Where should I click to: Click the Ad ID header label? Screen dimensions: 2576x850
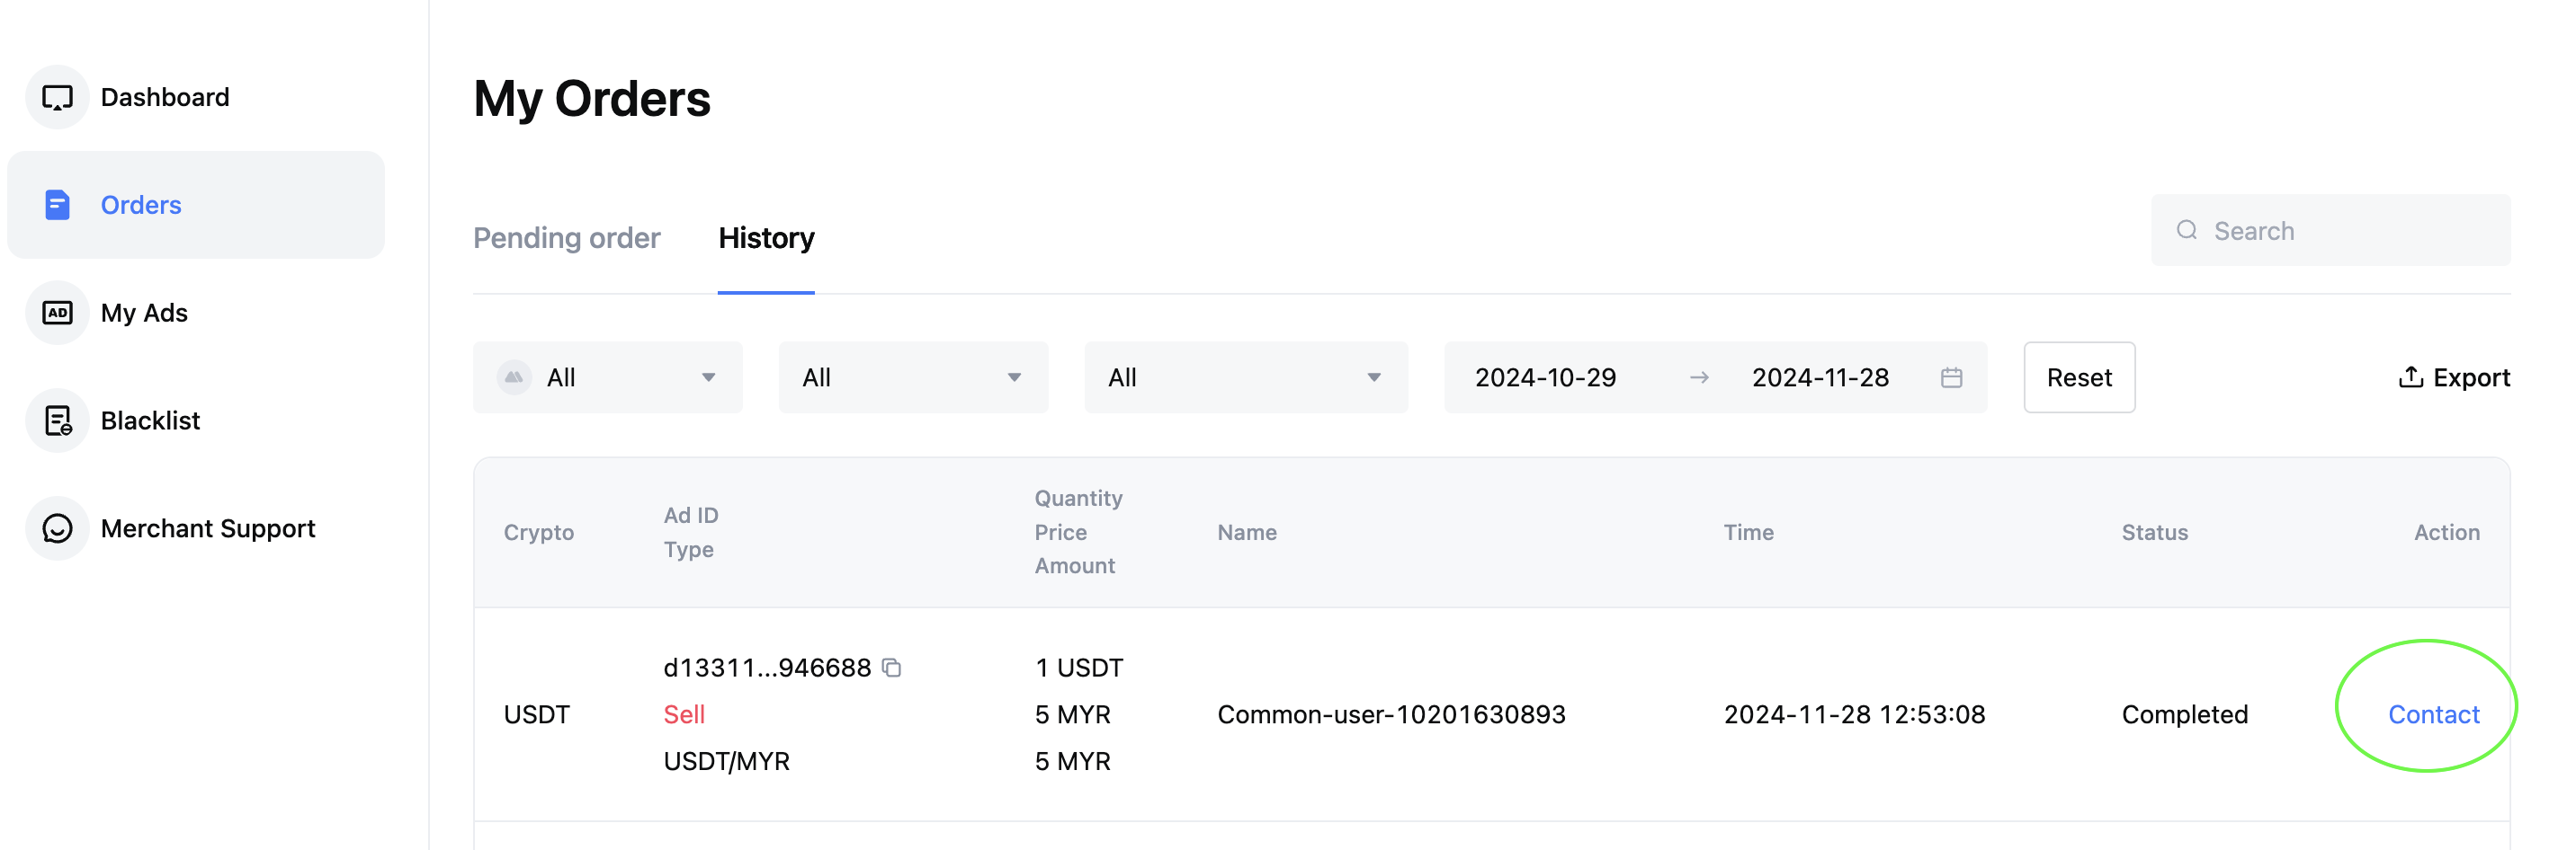(x=691, y=516)
